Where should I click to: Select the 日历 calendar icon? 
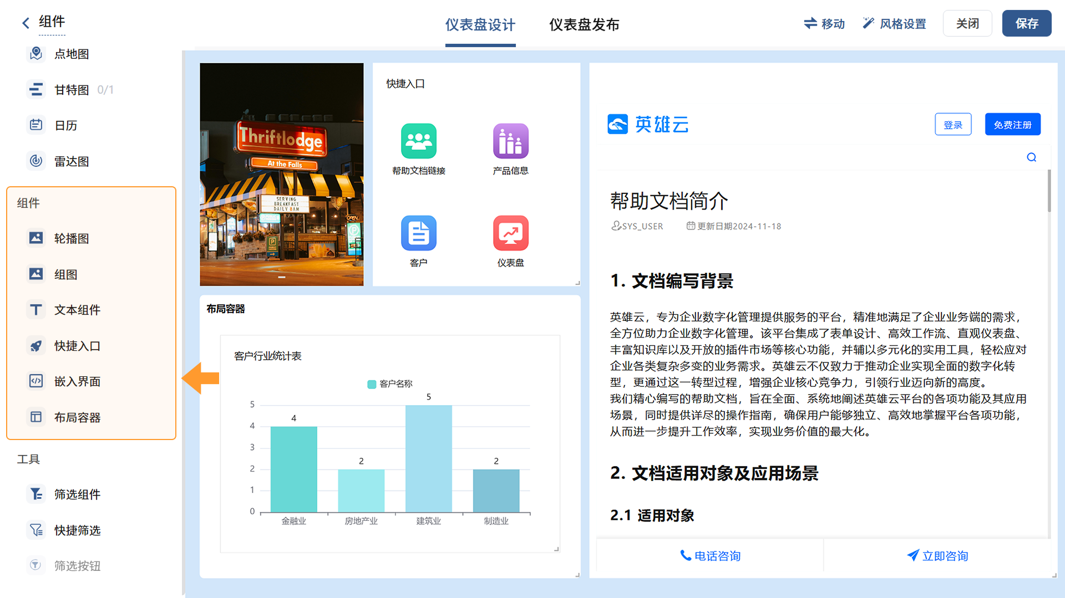point(36,125)
